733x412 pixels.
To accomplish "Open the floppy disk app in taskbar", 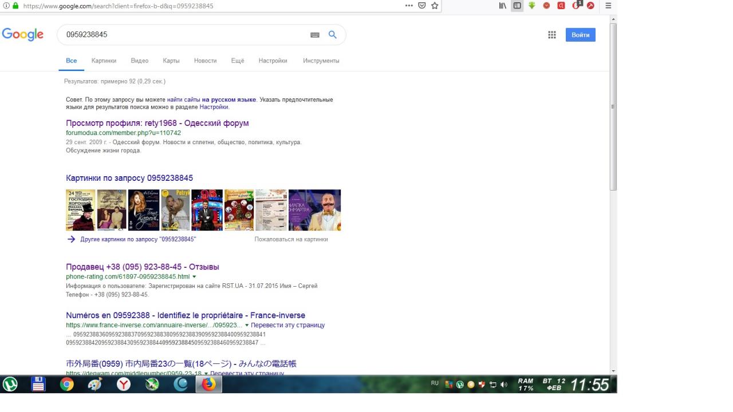I will coord(38,385).
